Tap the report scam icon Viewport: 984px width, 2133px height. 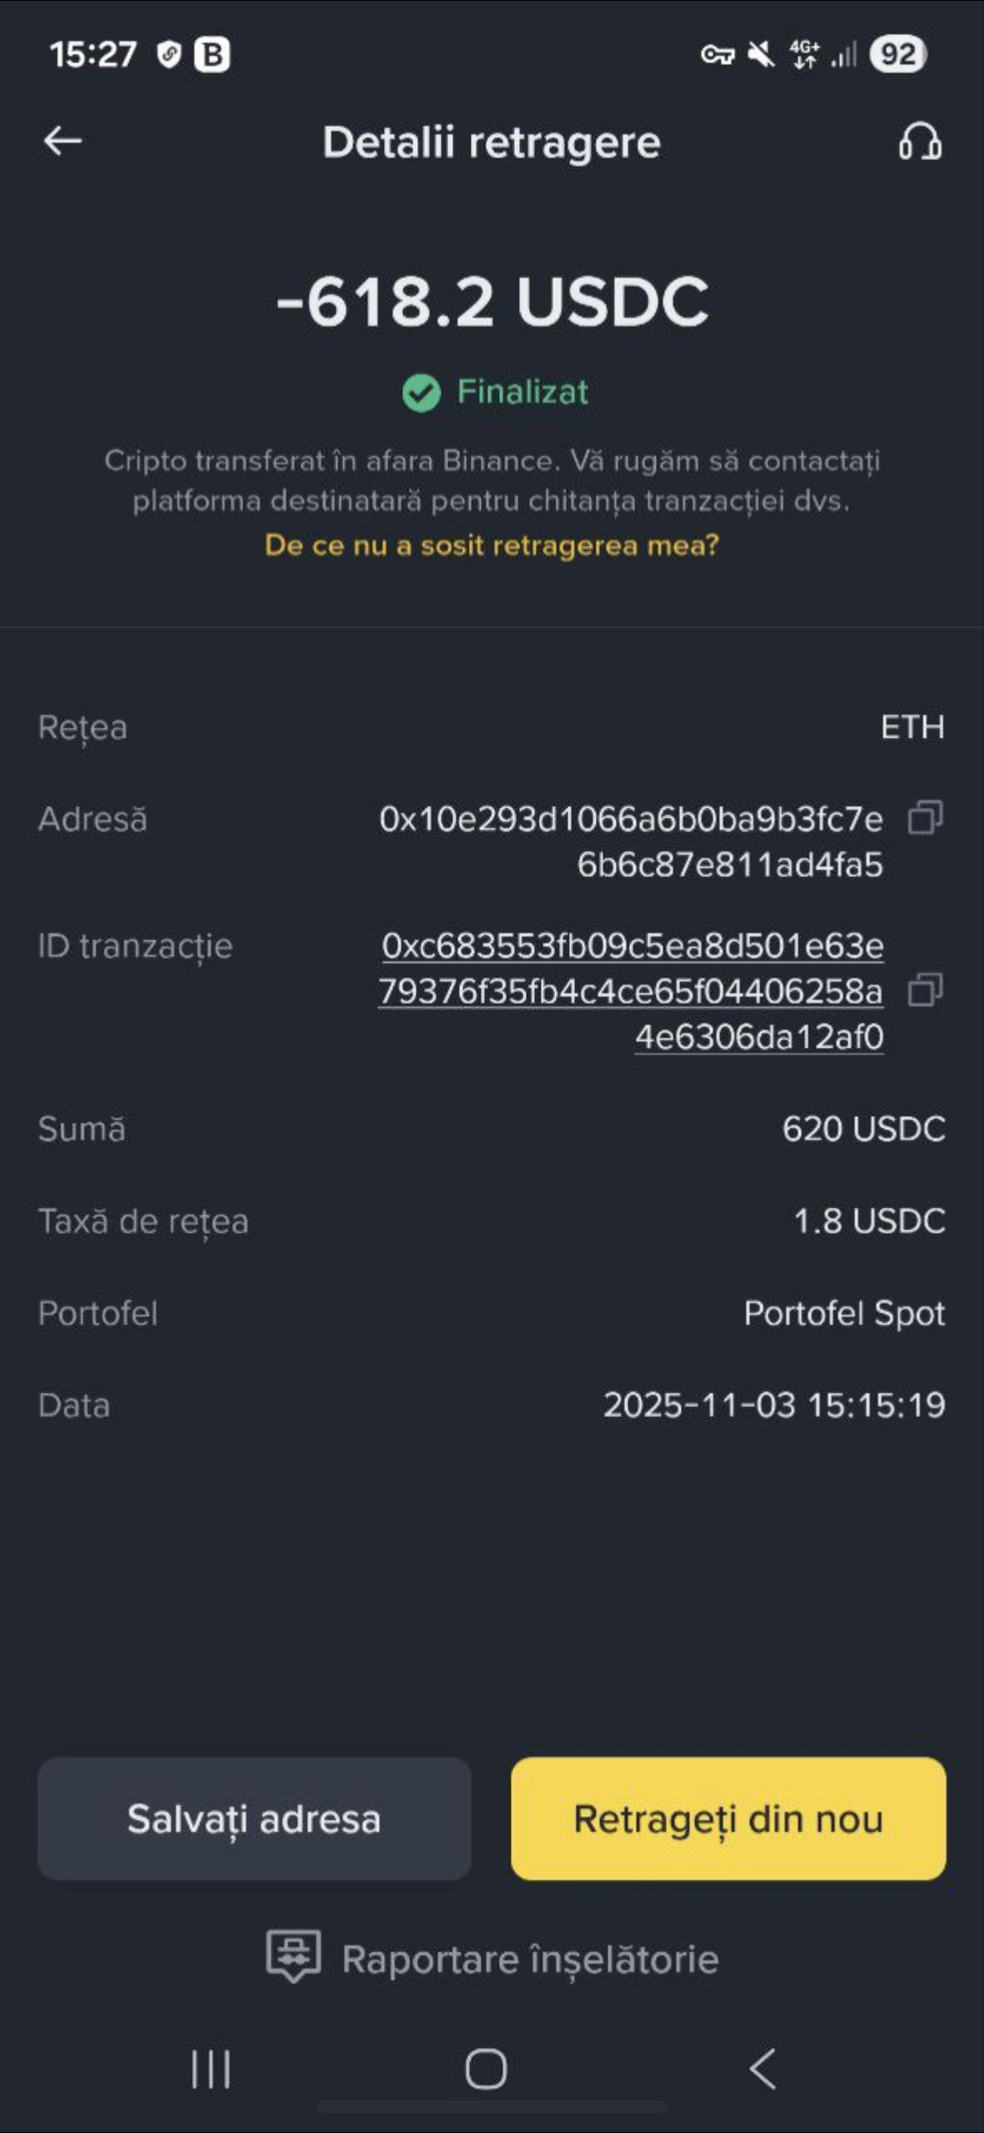pos(293,1957)
